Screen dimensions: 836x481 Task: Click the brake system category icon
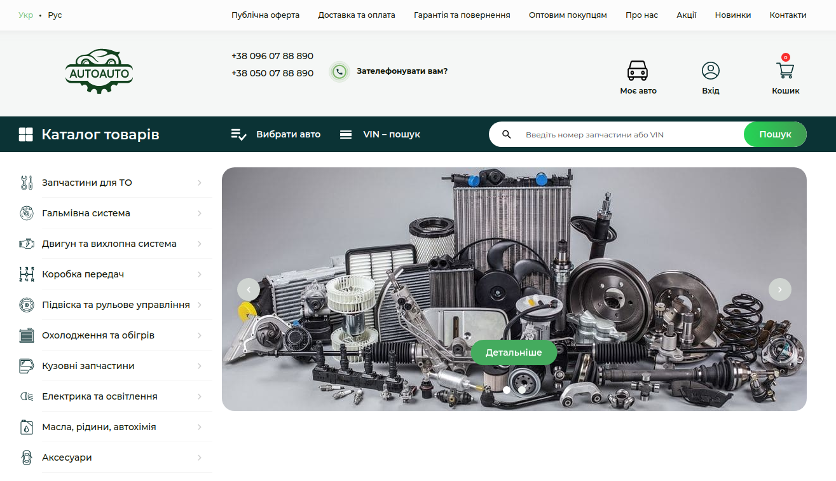(x=26, y=213)
